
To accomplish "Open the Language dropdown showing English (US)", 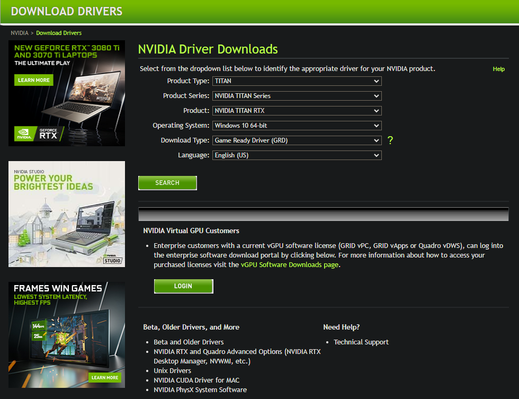I will (297, 155).
